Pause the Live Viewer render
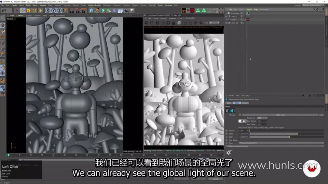 (157, 23)
